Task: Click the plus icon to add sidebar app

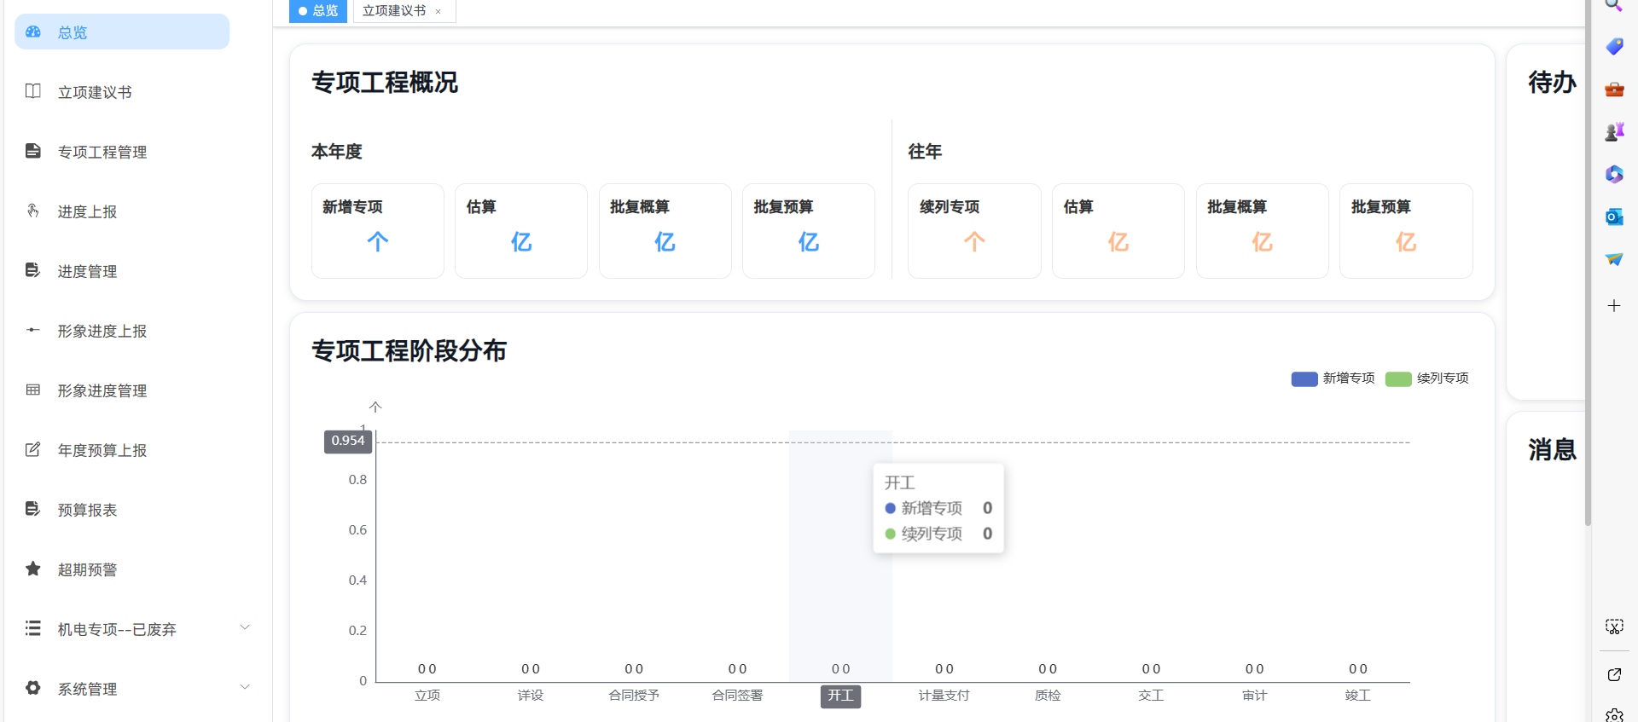Action: point(1614,305)
